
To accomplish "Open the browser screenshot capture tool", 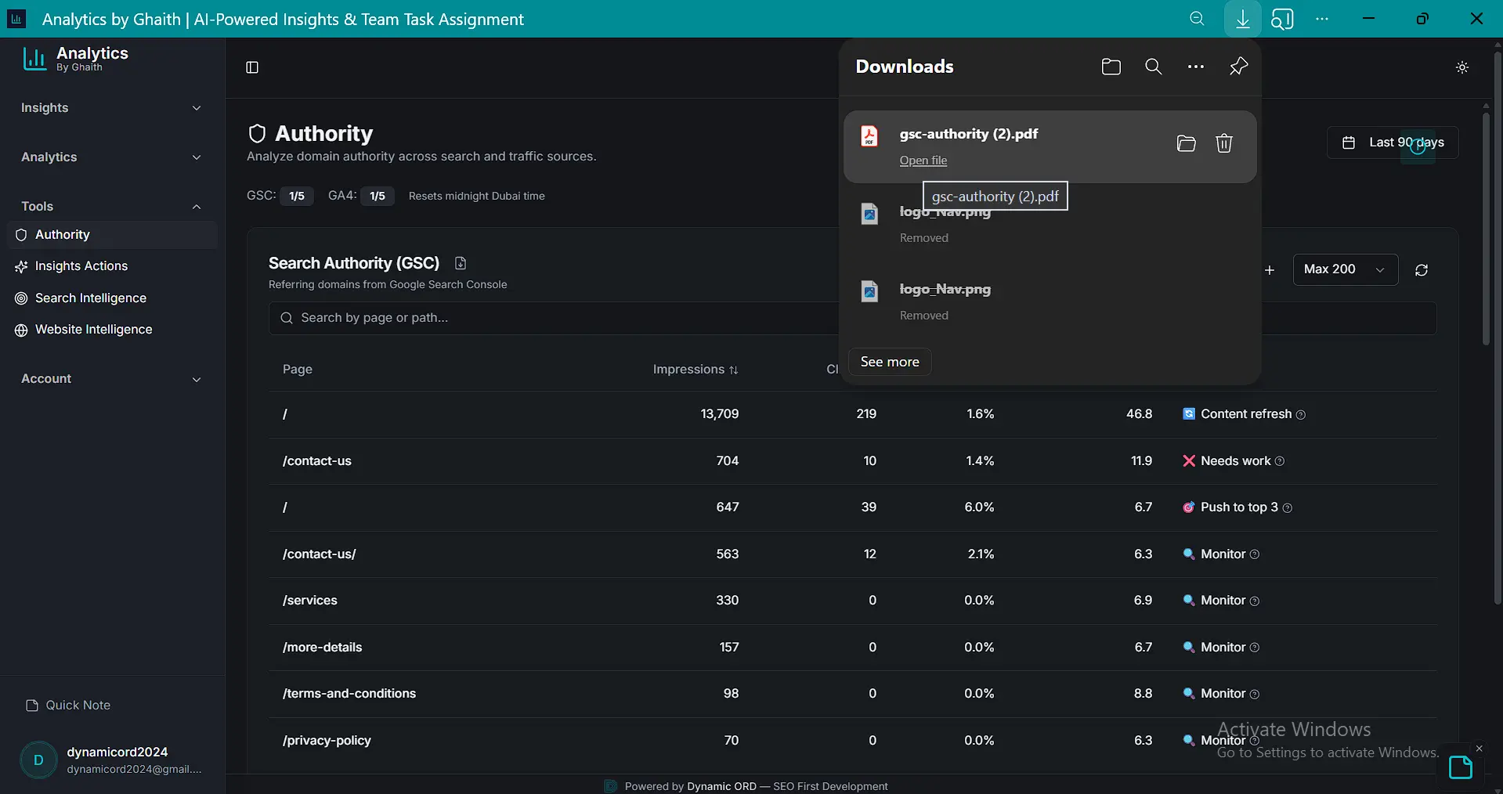I will tap(1284, 18).
